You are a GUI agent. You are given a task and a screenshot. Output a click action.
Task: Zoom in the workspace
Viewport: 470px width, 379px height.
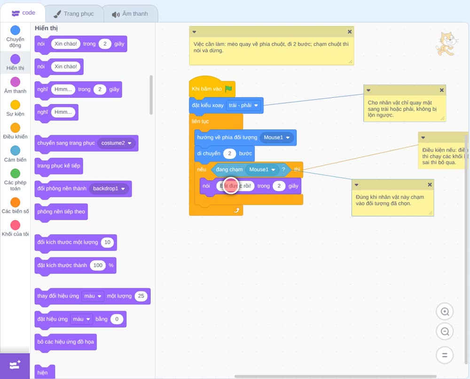445,312
